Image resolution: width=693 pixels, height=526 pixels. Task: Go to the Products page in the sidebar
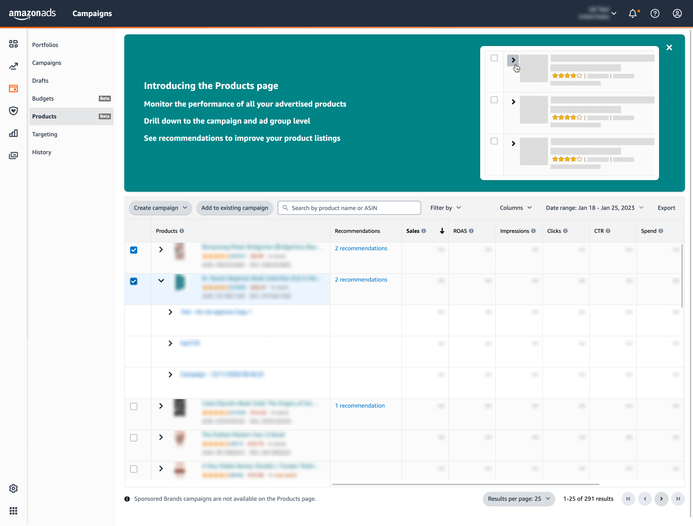(44, 116)
